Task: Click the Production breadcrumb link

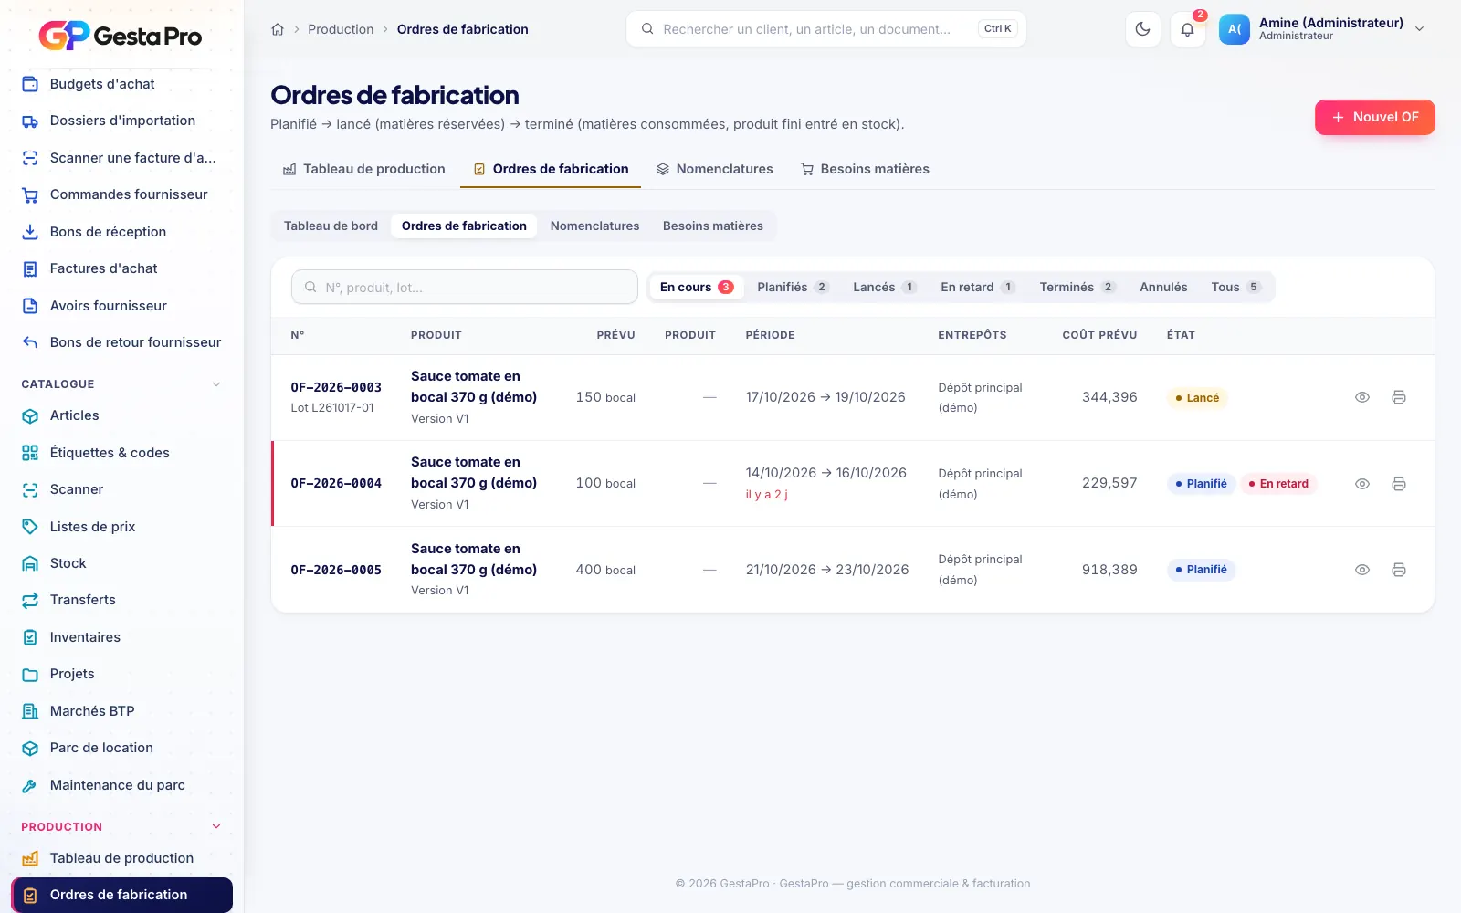Action: pyautogui.click(x=341, y=29)
